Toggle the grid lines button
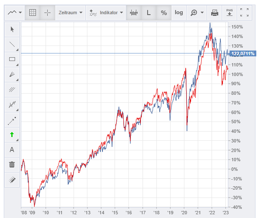258x218 pixels. (33, 13)
